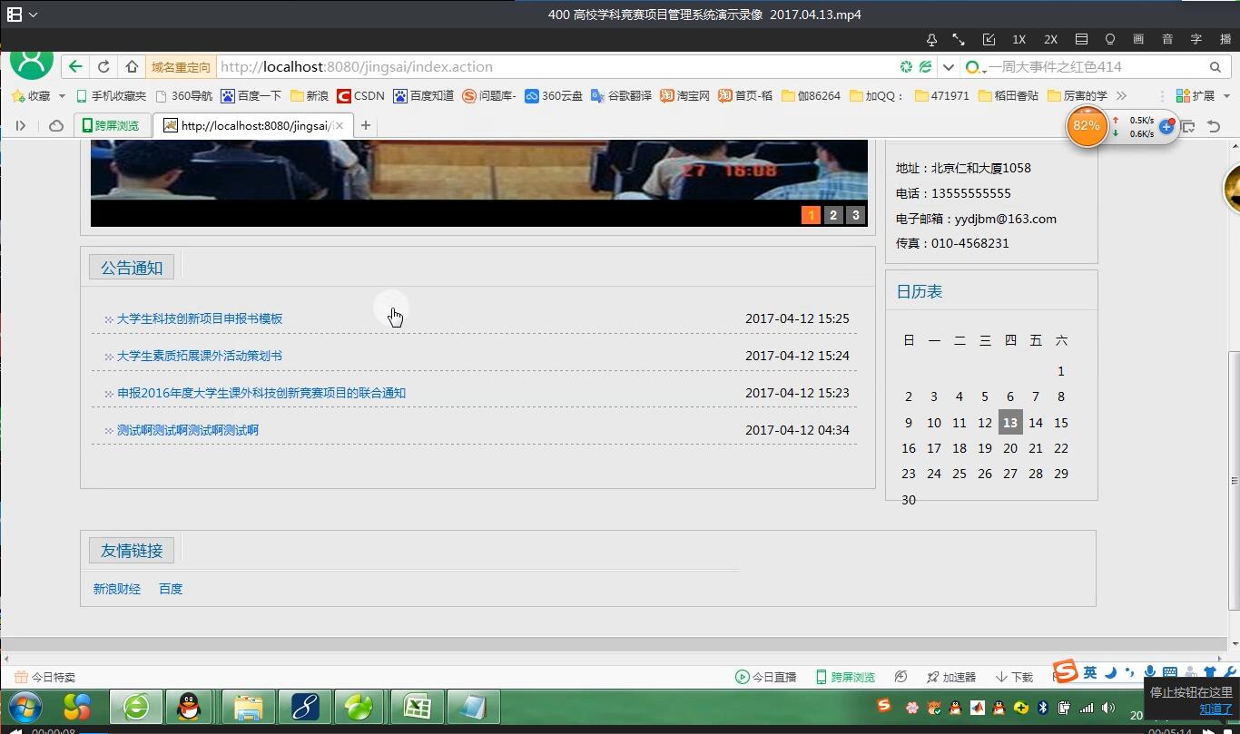This screenshot has height=734, width=1240.
Task: Switch to the 跨屏浏览 tab
Action: tap(111, 125)
